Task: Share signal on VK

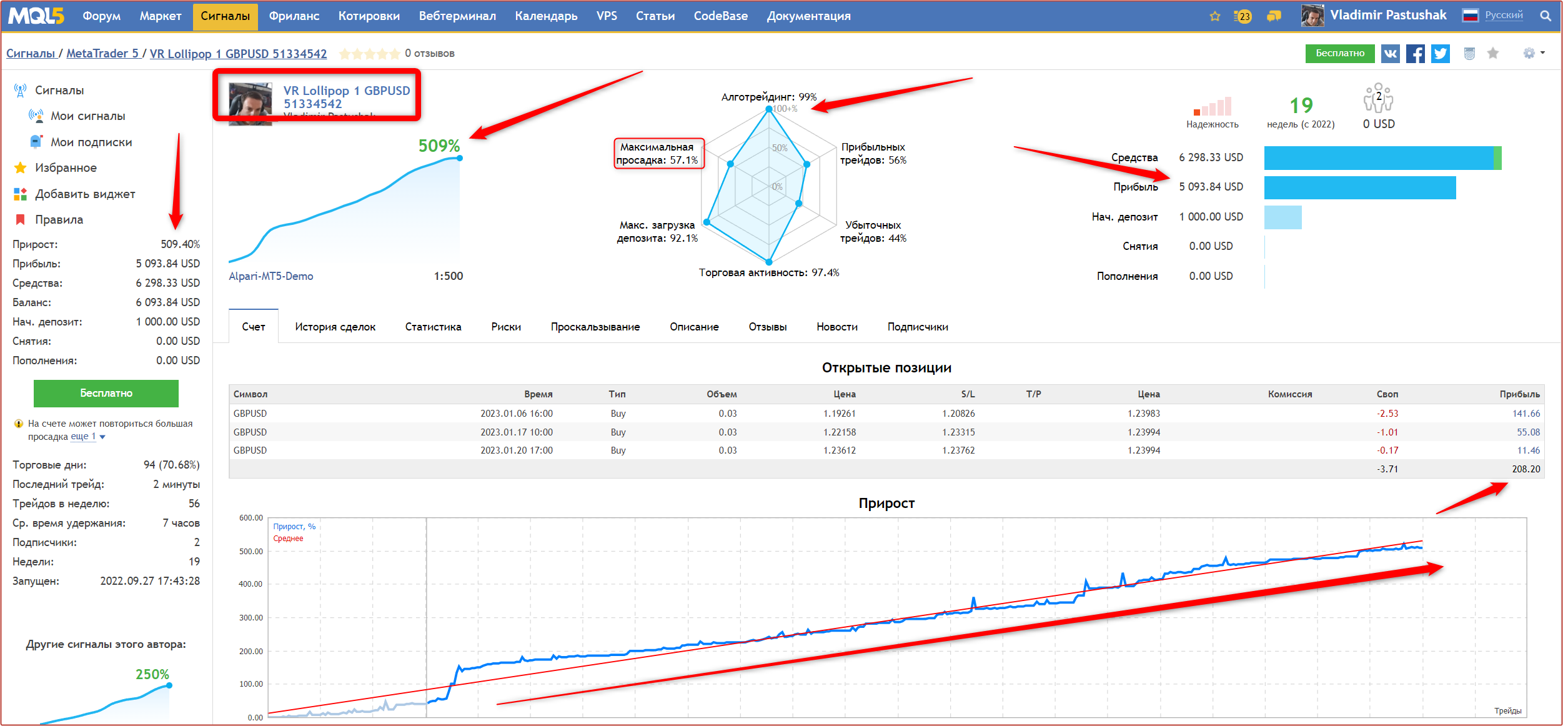Action: pos(1390,54)
